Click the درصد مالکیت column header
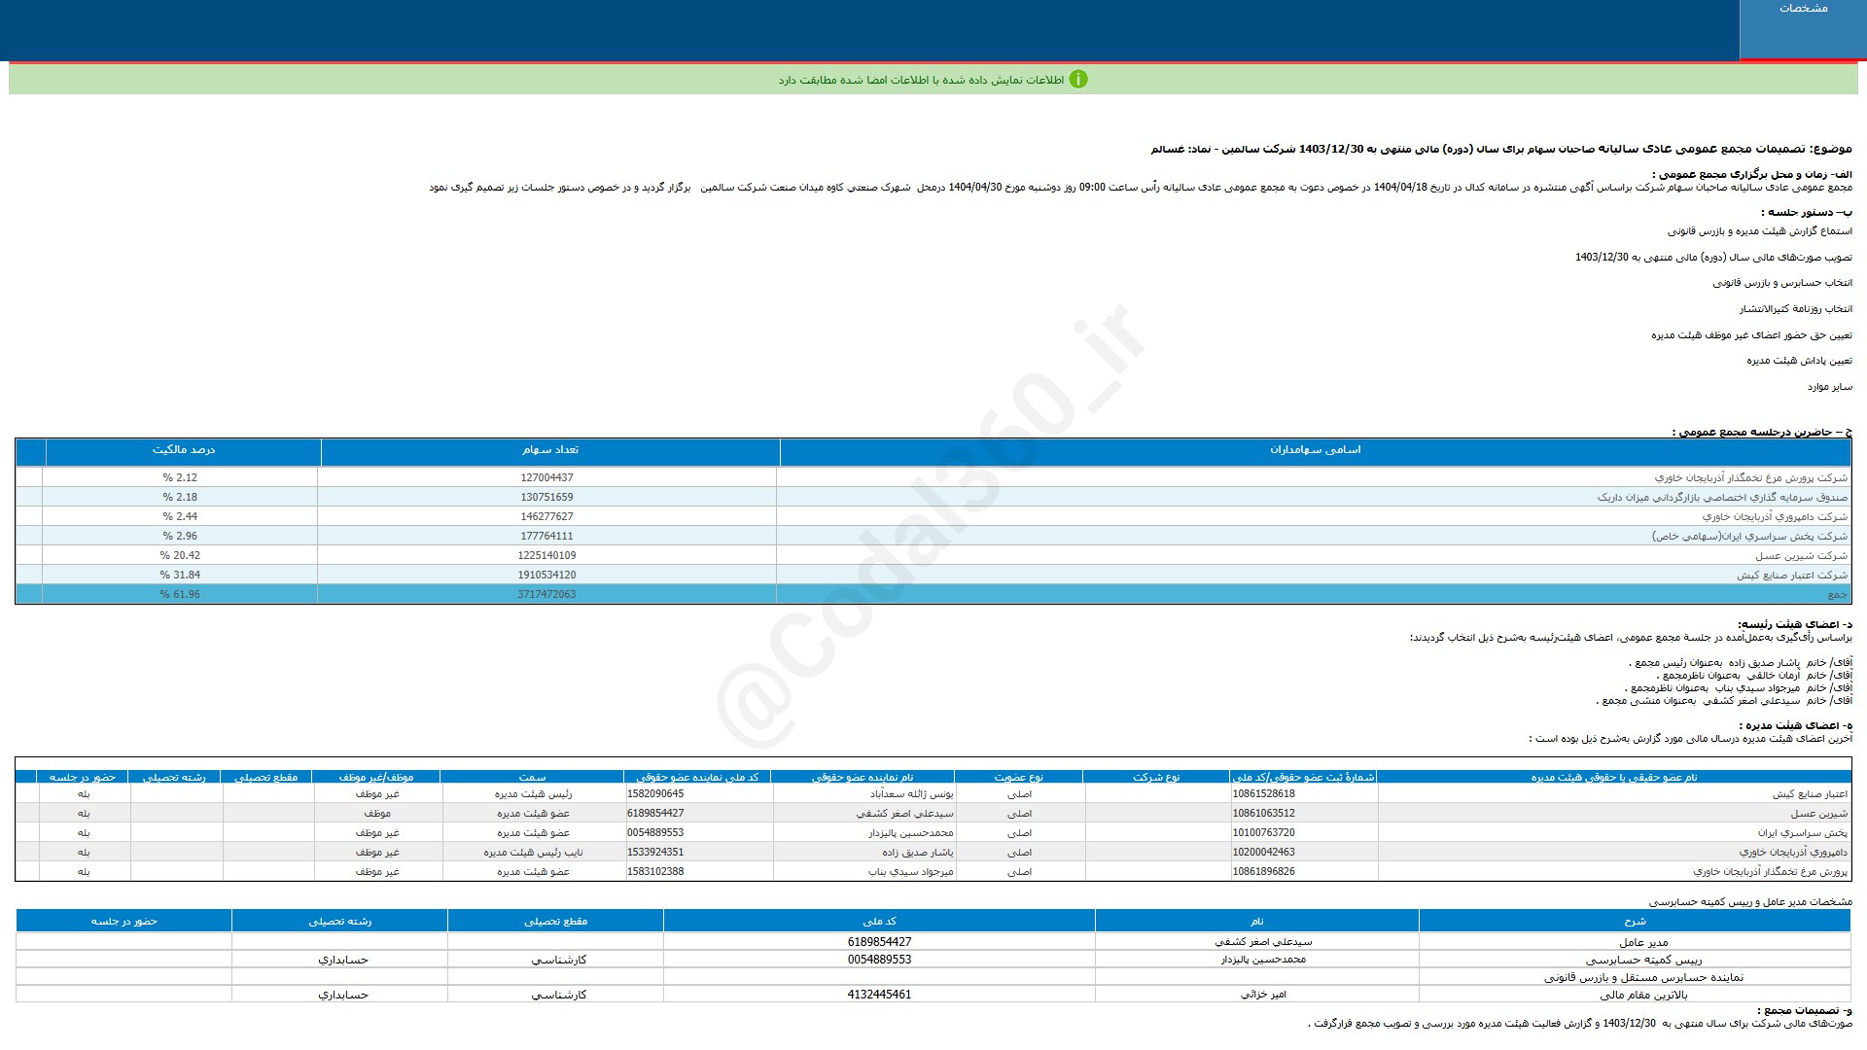Screen dimensions: 1867x1050 184,450
